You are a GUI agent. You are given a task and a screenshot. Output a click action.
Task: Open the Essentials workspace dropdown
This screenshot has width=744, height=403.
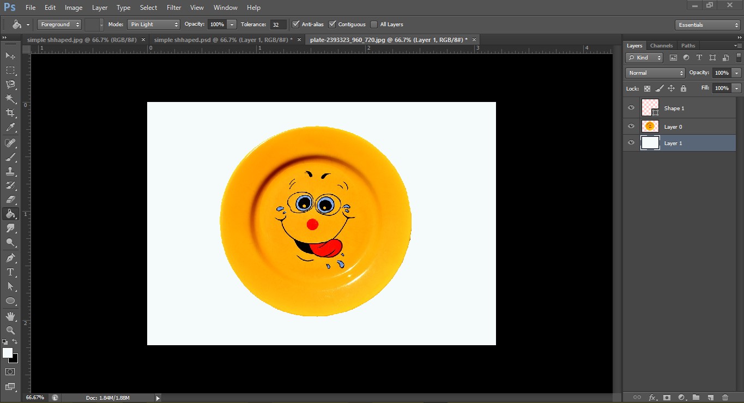(x=707, y=25)
